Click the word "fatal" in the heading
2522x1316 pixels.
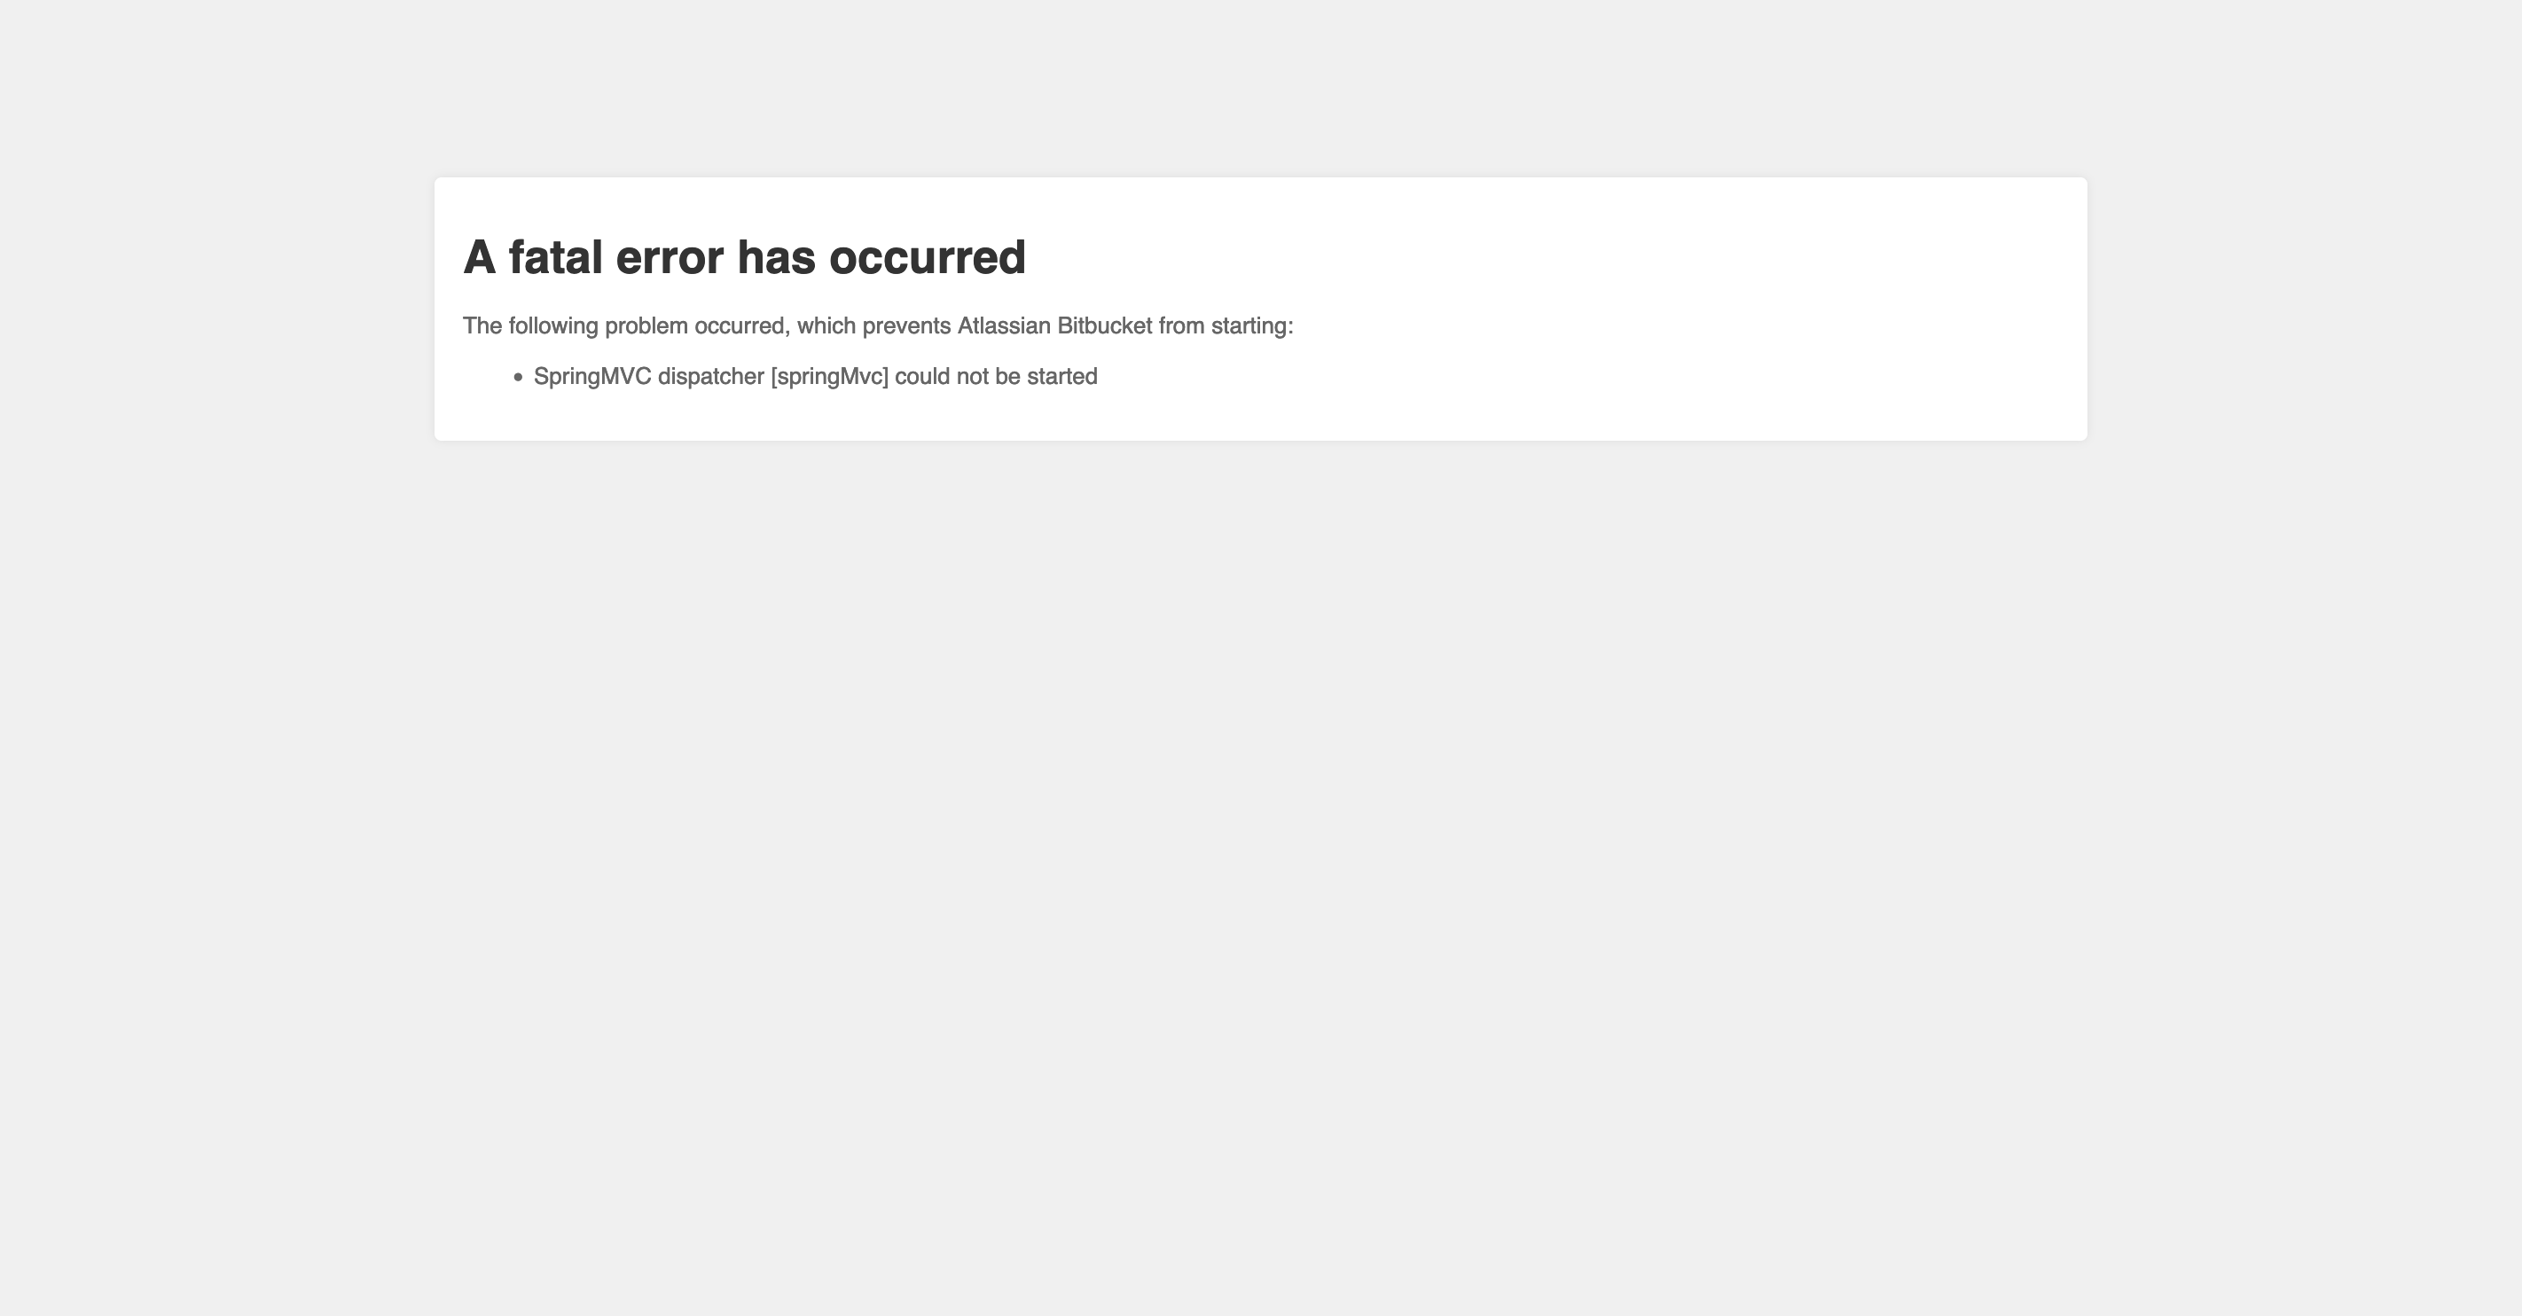click(555, 257)
